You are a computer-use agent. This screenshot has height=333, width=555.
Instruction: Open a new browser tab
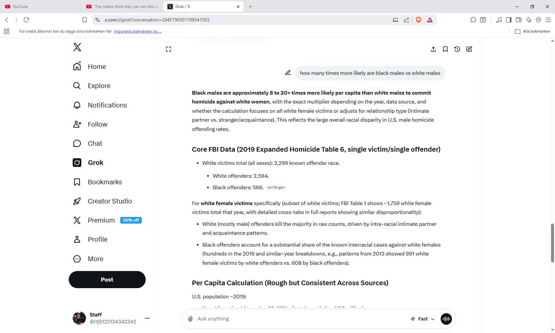(250, 6)
